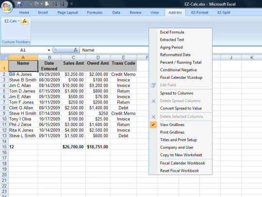Click cell with total $26,700.00
The image size is (262, 197).
[73, 147]
